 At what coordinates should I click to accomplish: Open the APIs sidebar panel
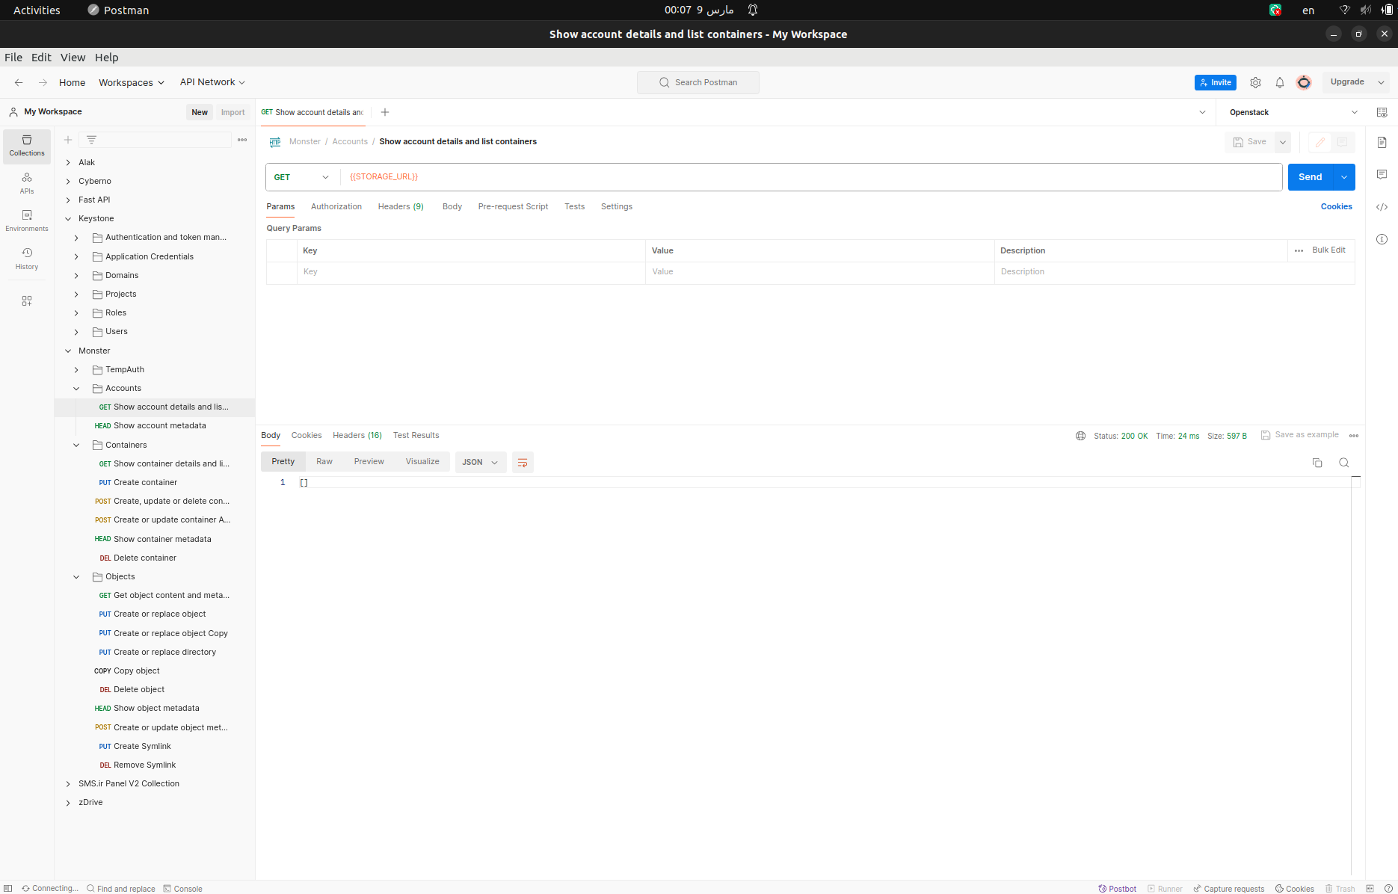pyautogui.click(x=27, y=183)
